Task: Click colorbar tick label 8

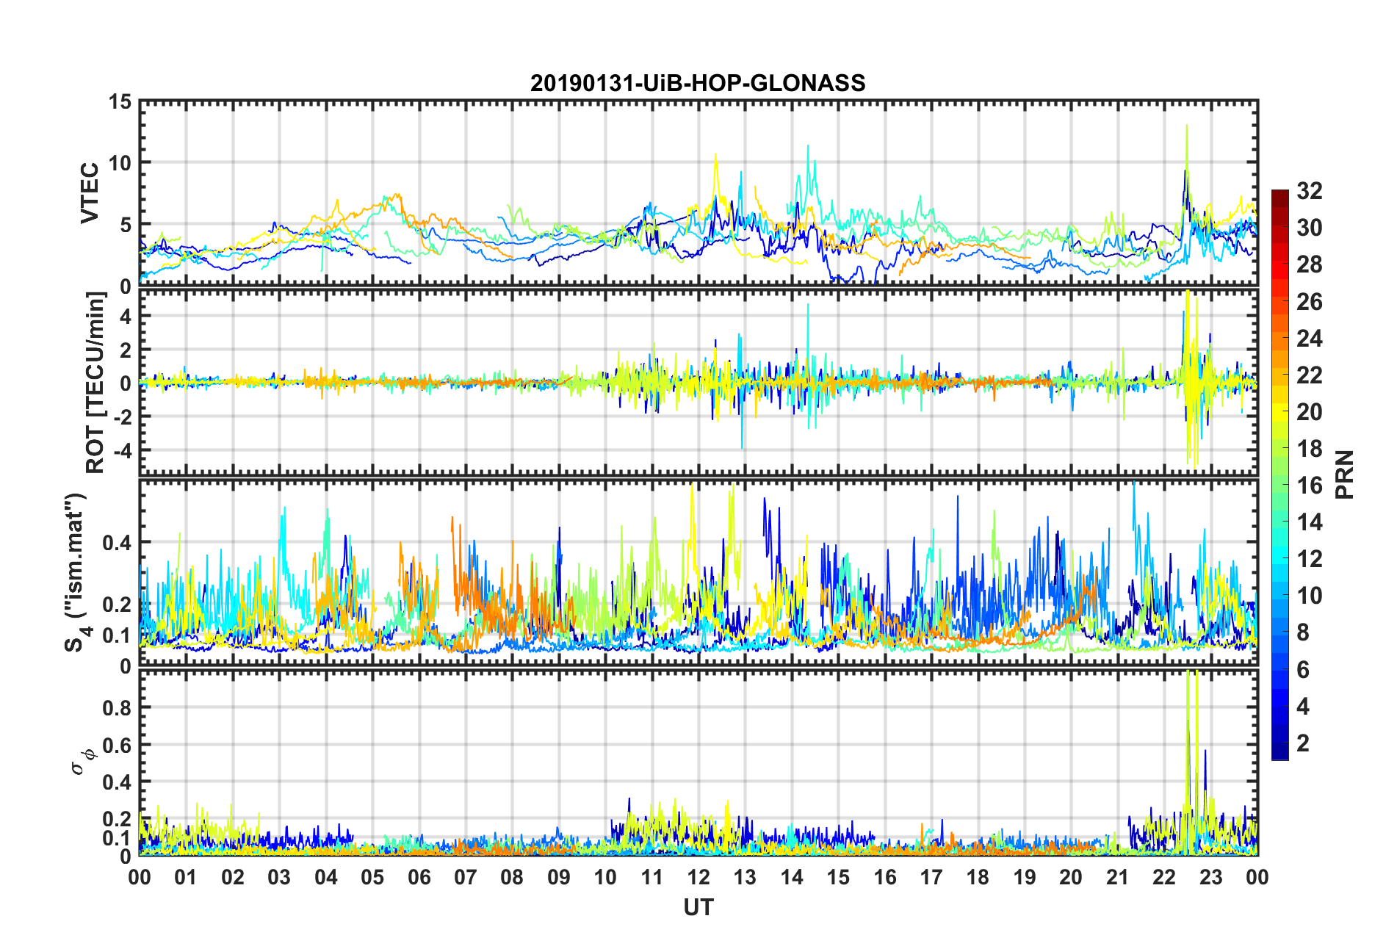Action: coord(1303,632)
